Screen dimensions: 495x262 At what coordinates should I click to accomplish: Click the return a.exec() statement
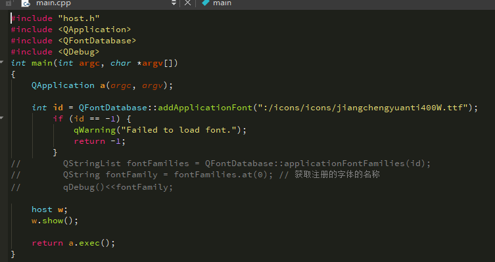click(x=73, y=243)
